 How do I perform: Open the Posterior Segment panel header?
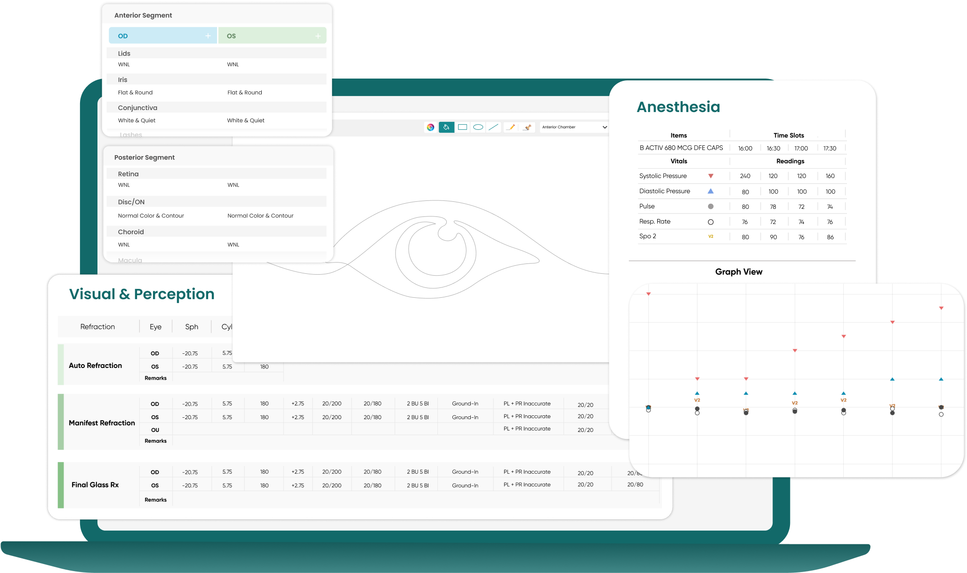pos(145,157)
